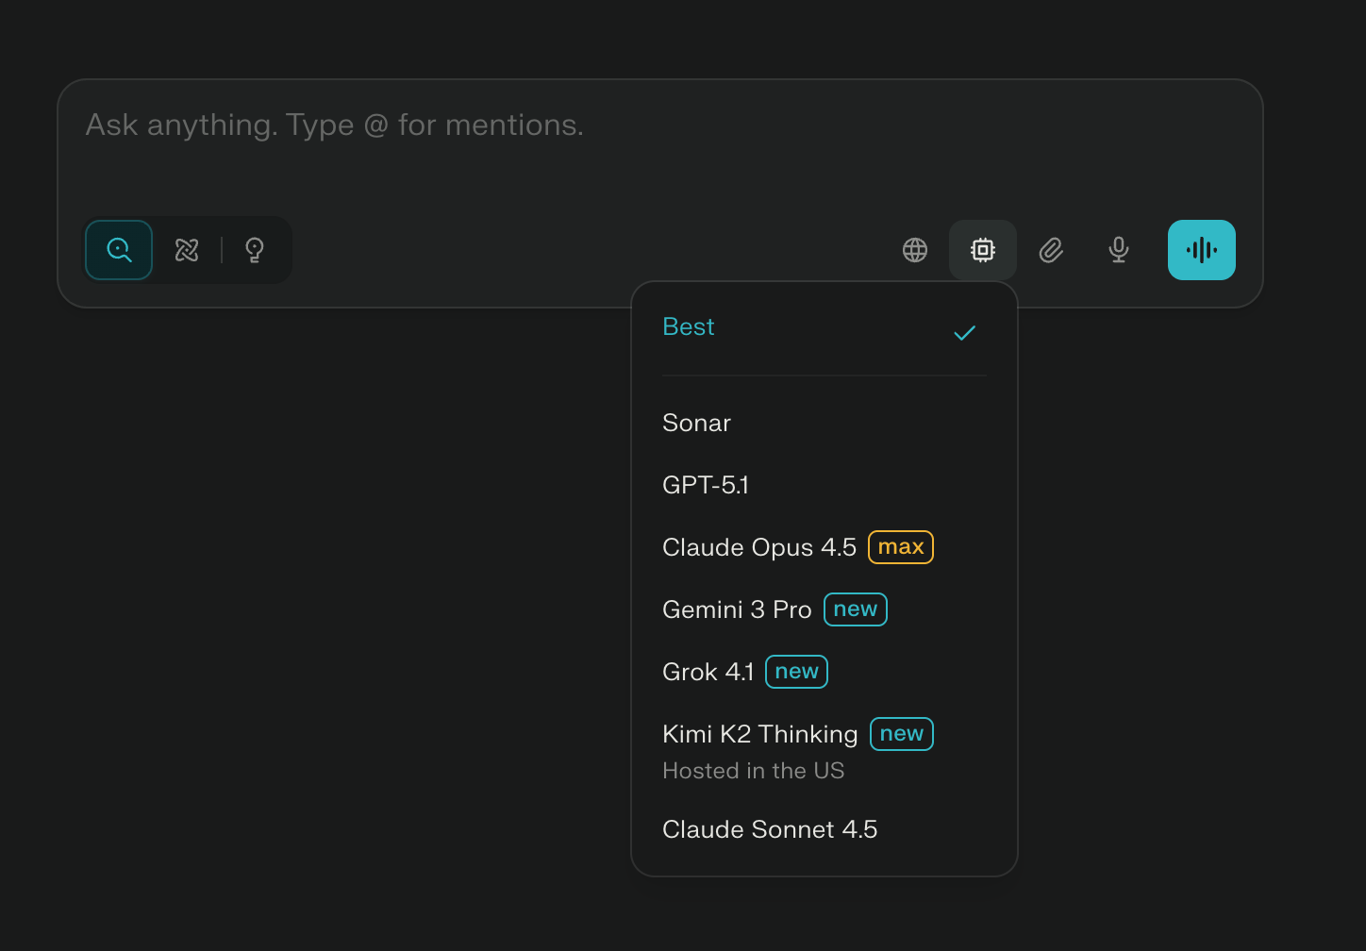This screenshot has height=951, width=1366.
Task: Attach a file with the paperclip icon
Action: pos(1051,250)
